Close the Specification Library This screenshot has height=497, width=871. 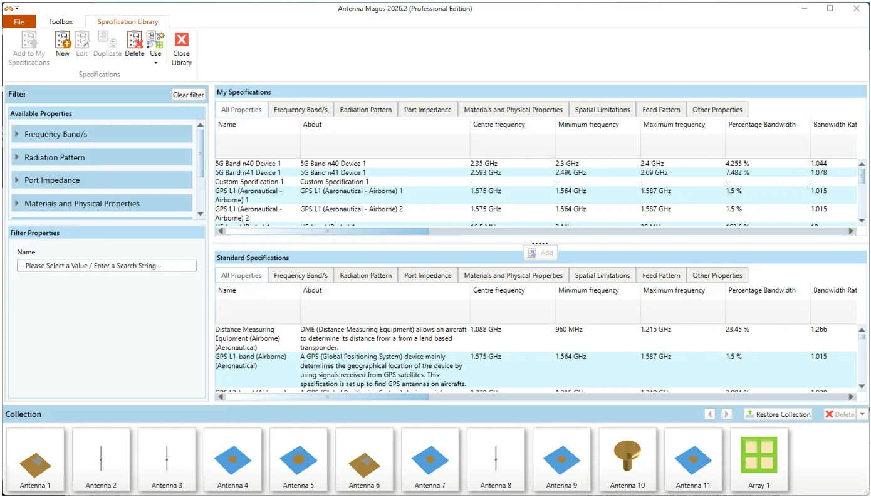182,49
